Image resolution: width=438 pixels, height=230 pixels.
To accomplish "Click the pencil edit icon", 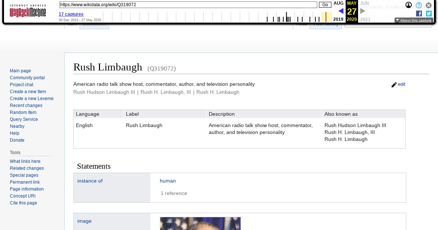I will pyautogui.click(x=394, y=85).
